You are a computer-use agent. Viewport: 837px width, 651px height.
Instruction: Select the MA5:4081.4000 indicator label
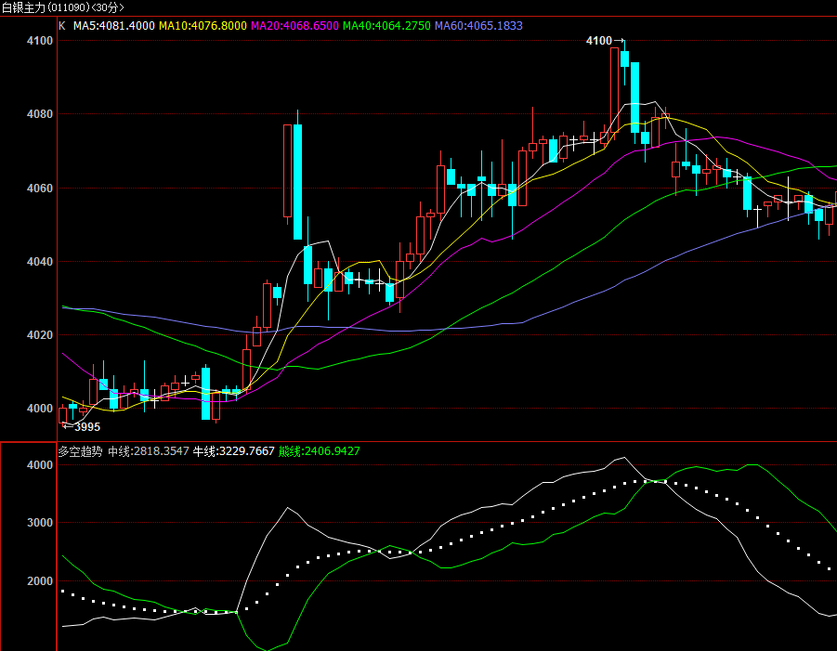point(113,26)
